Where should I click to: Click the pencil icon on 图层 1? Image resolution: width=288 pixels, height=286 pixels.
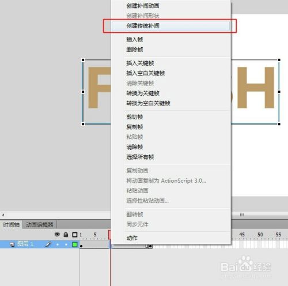[x=48, y=244]
